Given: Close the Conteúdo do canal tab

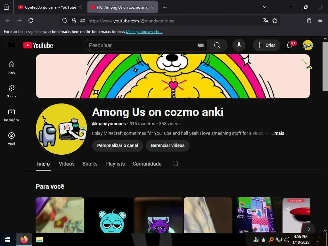Looking at the screenshot, I should pos(80,7).
